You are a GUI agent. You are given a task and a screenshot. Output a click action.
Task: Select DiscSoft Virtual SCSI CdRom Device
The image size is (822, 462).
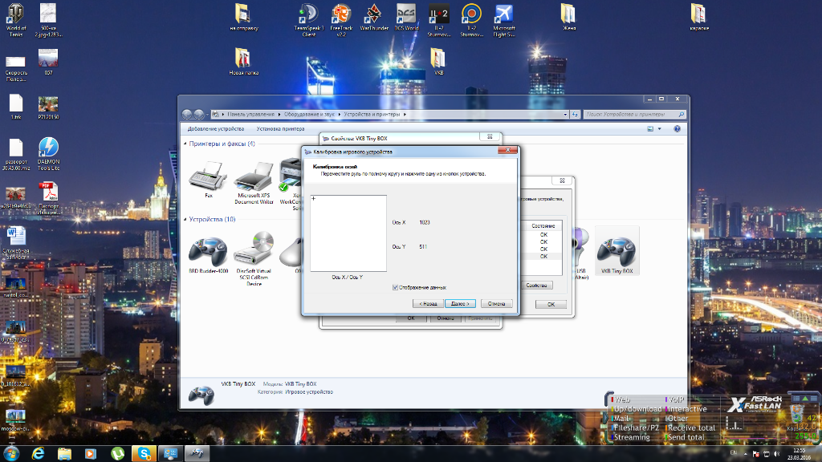(x=254, y=259)
